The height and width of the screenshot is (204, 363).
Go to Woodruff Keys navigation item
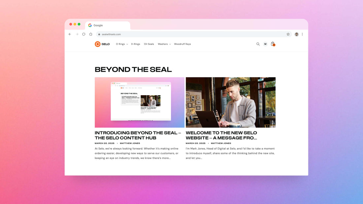point(182,44)
